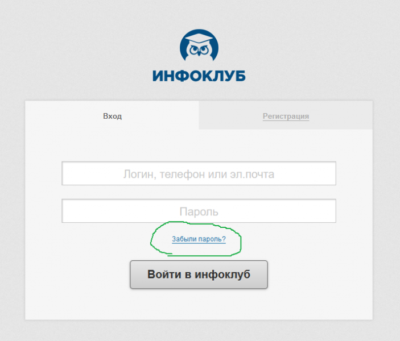Select the Вход tab
This screenshot has height=341, width=400.
pos(112,116)
